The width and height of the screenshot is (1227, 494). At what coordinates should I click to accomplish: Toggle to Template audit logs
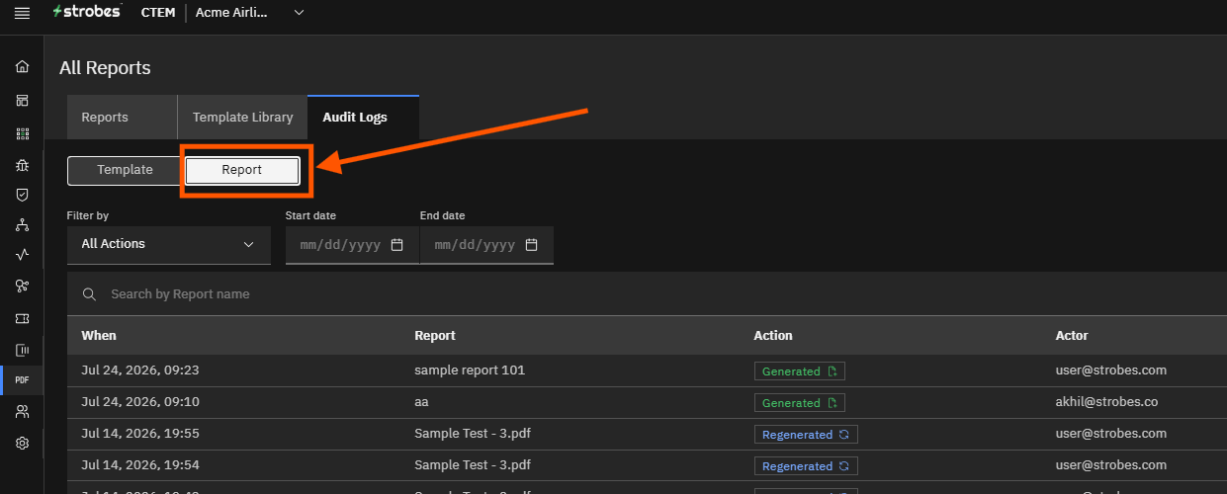pyautogui.click(x=125, y=170)
